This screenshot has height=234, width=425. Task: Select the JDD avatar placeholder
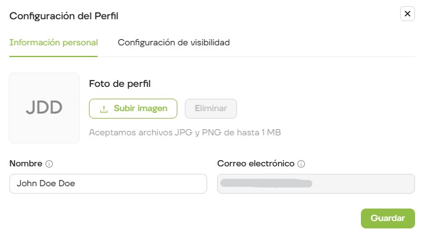pos(44,108)
